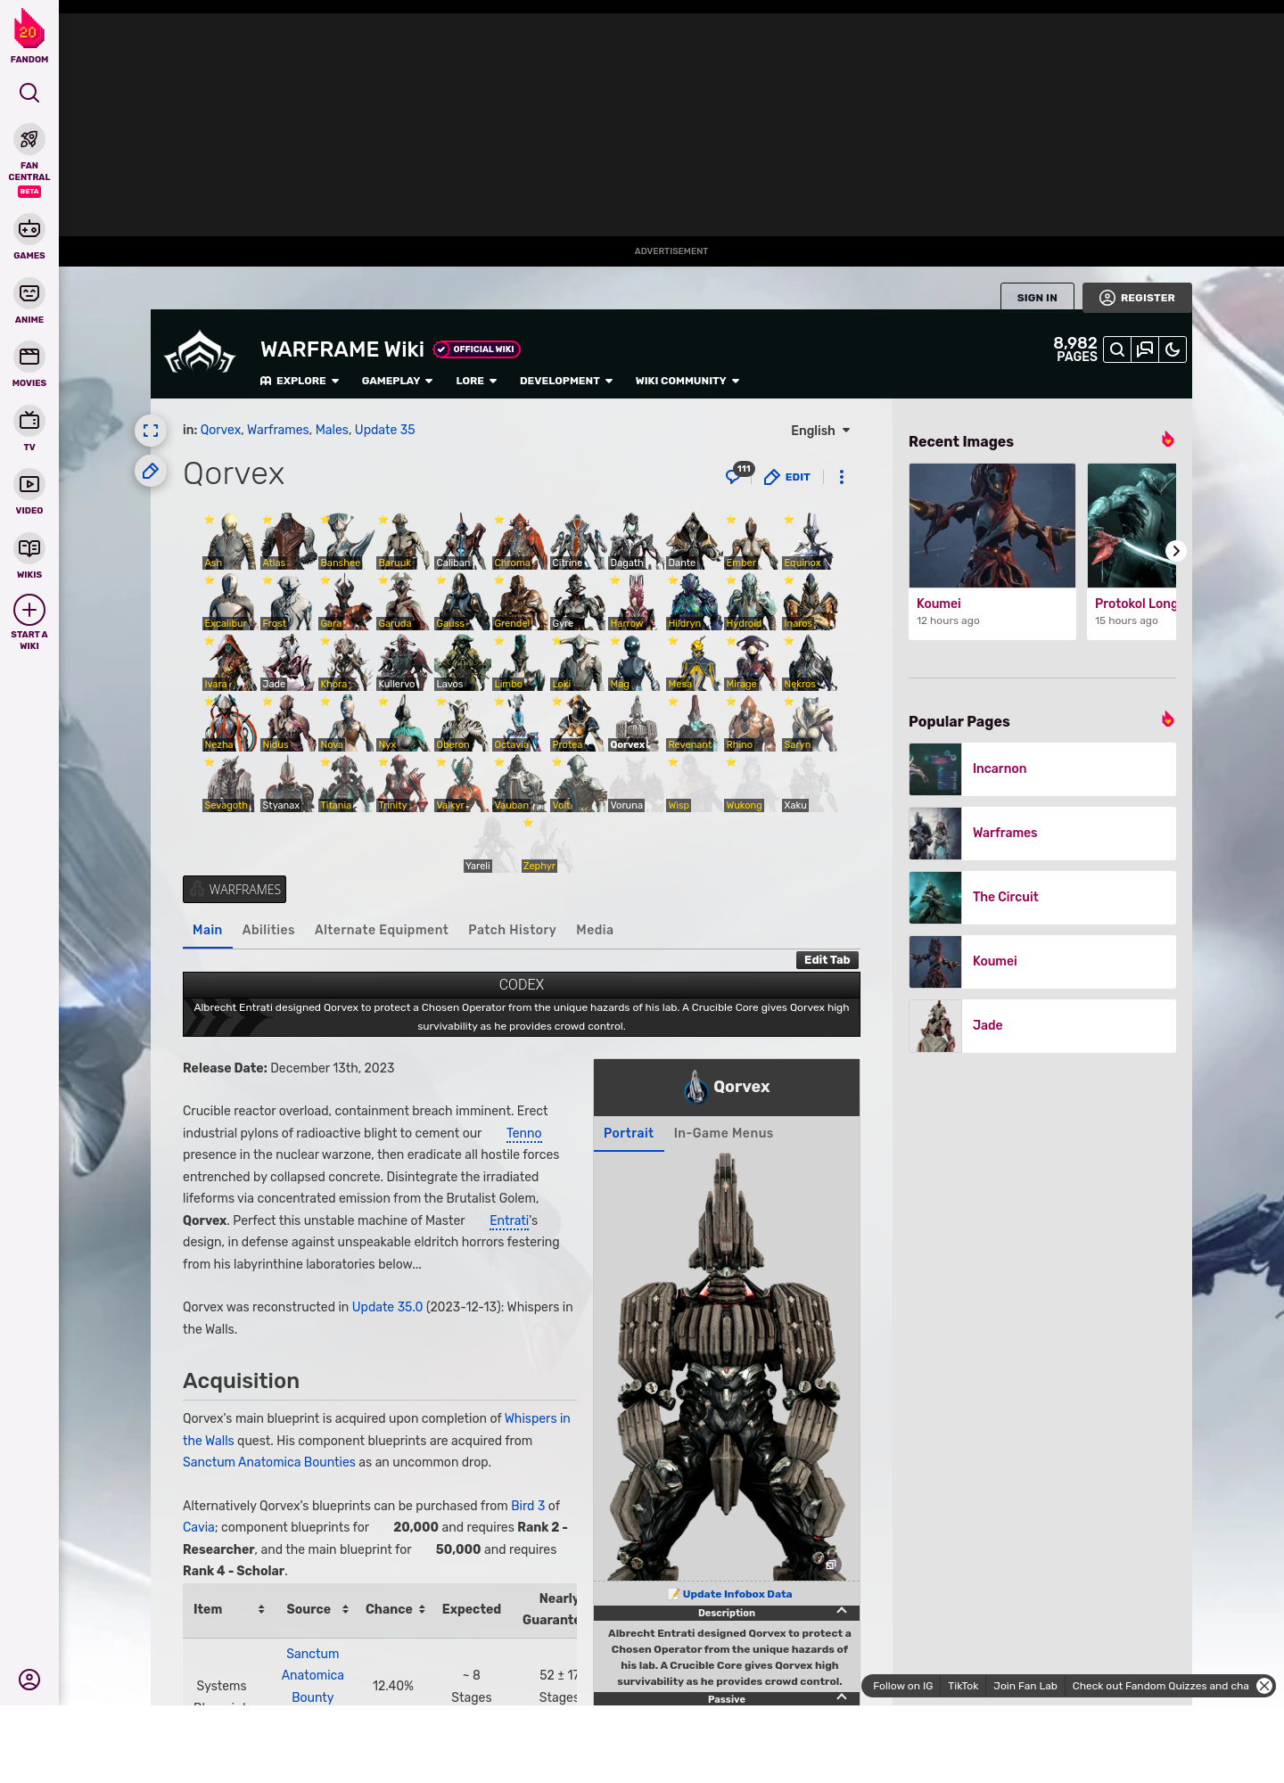Open the Video play icon

click(29, 484)
